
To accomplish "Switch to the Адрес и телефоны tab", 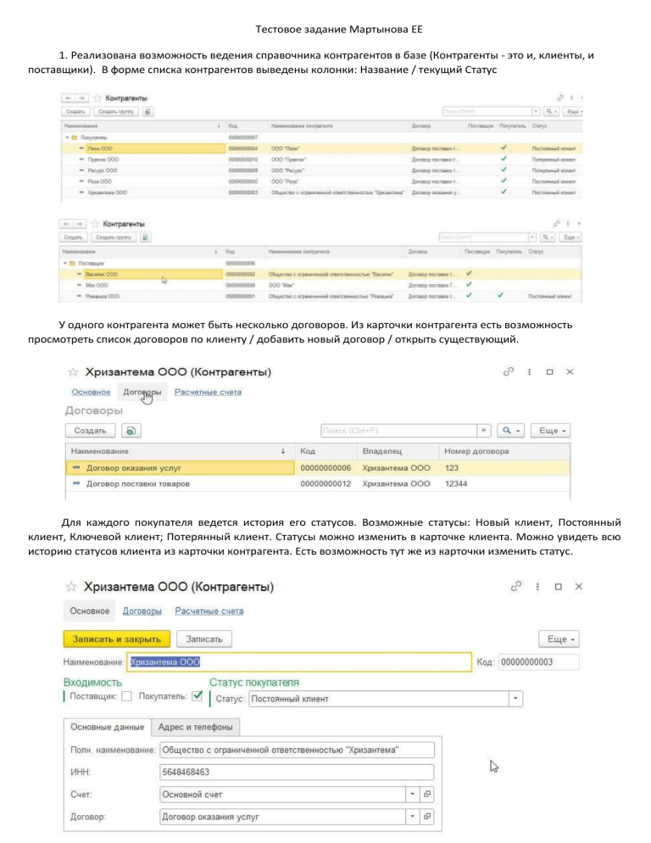I will 195,727.
